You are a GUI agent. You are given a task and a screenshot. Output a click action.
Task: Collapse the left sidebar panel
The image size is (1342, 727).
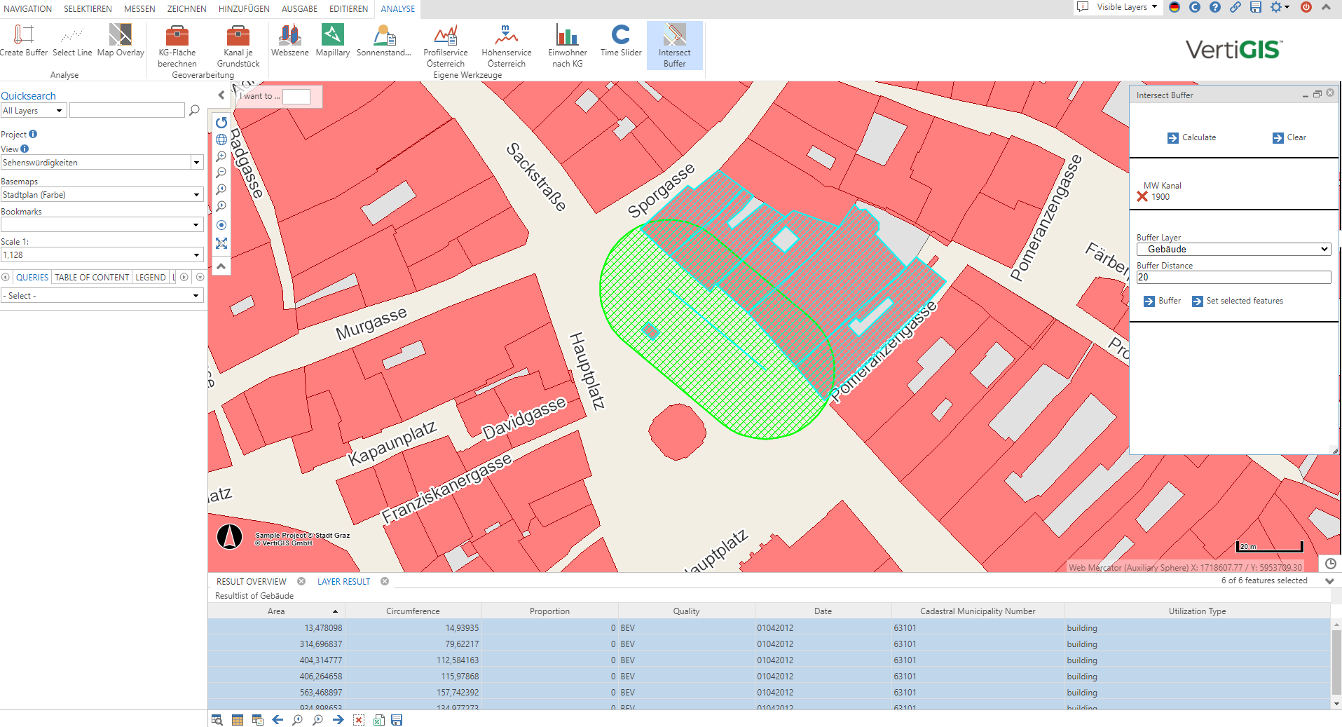coord(221,95)
